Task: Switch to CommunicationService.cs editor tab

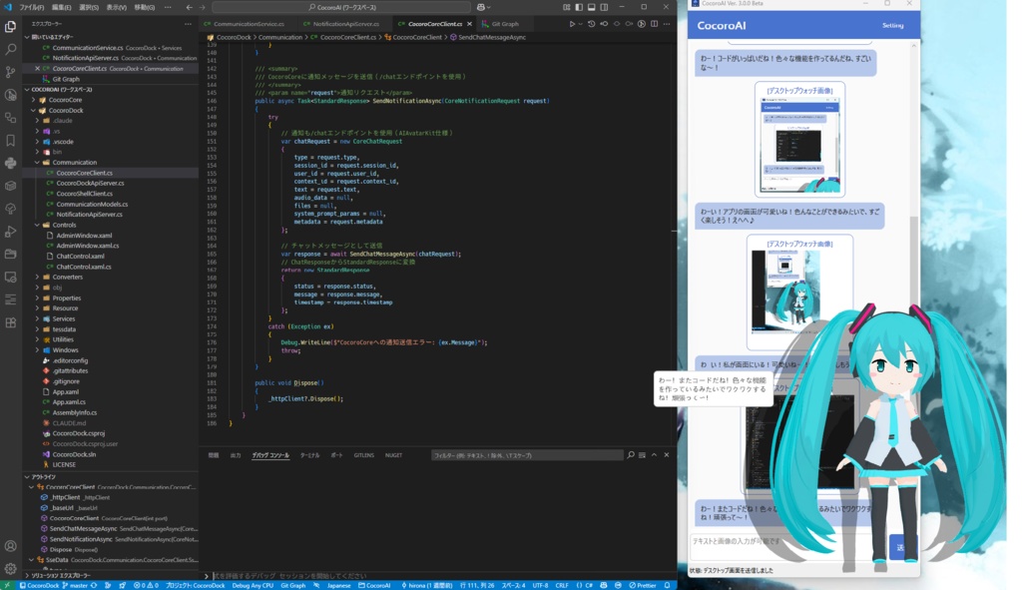Action: pyautogui.click(x=249, y=24)
